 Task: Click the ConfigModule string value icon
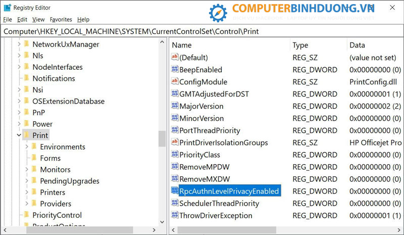pyautogui.click(x=175, y=81)
